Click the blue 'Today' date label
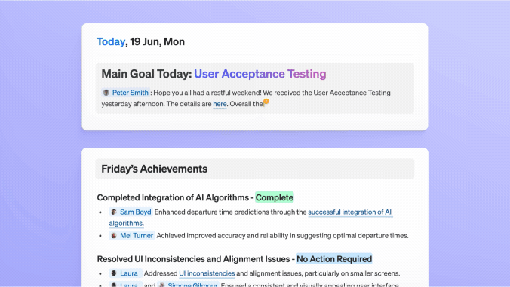This screenshot has height=287, width=510. pyautogui.click(x=111, y=41)
